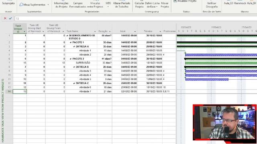Click the entry bar showing 13

pos(136,18)
